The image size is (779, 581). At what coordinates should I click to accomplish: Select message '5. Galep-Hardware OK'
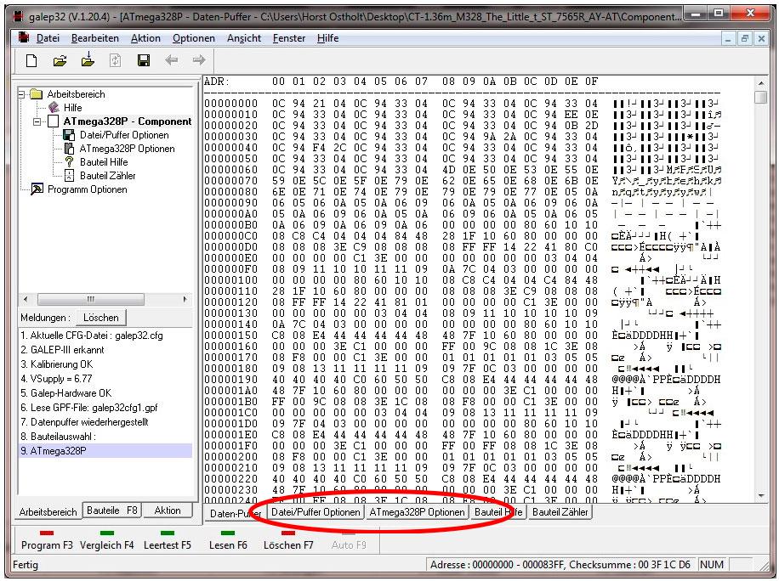[x=105, y=393]
